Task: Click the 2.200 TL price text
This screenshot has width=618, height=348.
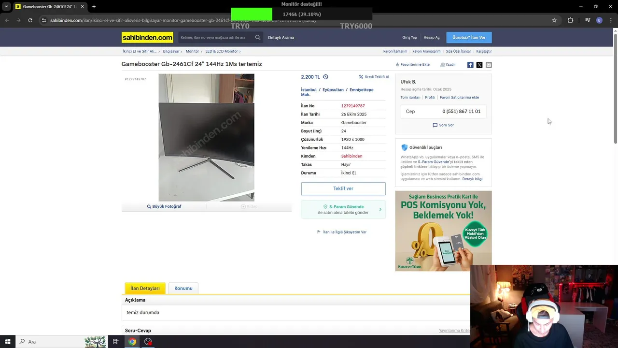Action: (310, 77)
